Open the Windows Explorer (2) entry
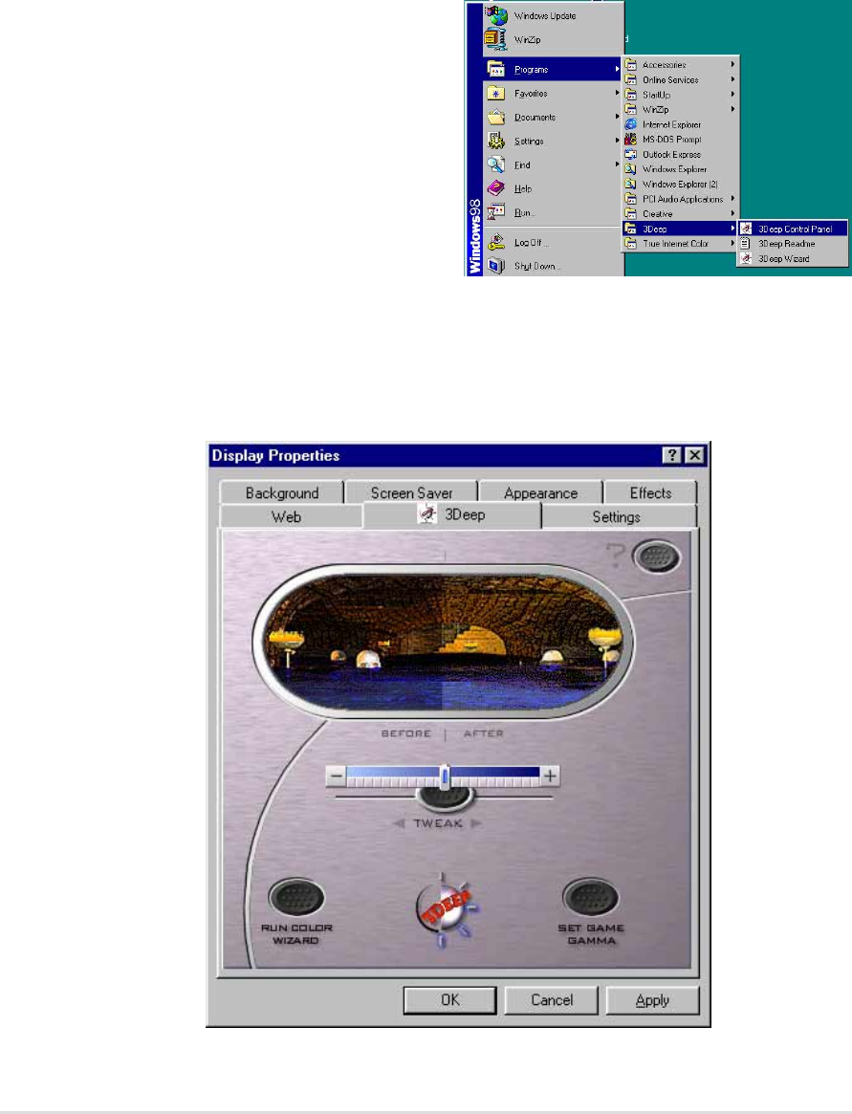 [x=680, y=184]
